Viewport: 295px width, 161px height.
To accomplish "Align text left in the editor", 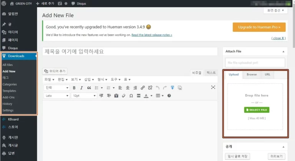I will pos(120,88).
